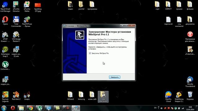Screen dimensions: 198x111
Task: Open the ИТАР Клиент desktop icon
Action: (5, 37)
